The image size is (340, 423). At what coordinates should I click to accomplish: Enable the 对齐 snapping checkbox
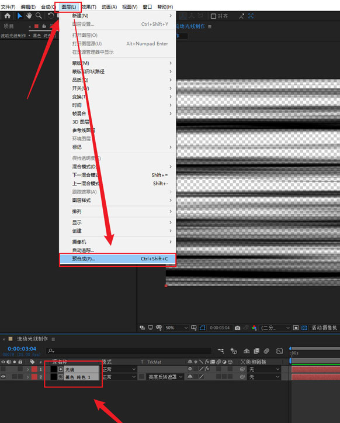pos(213,16)
